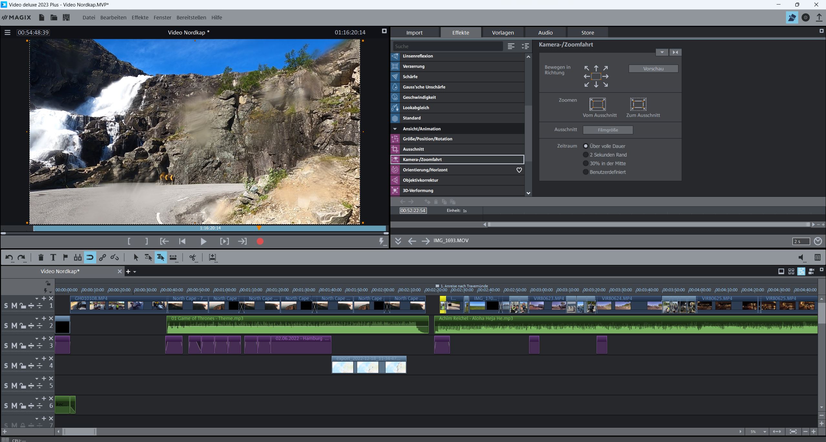Open the timeline zoom percentage dropdown
Viewport: 826px width, 442px height.
tap(764, 432)
